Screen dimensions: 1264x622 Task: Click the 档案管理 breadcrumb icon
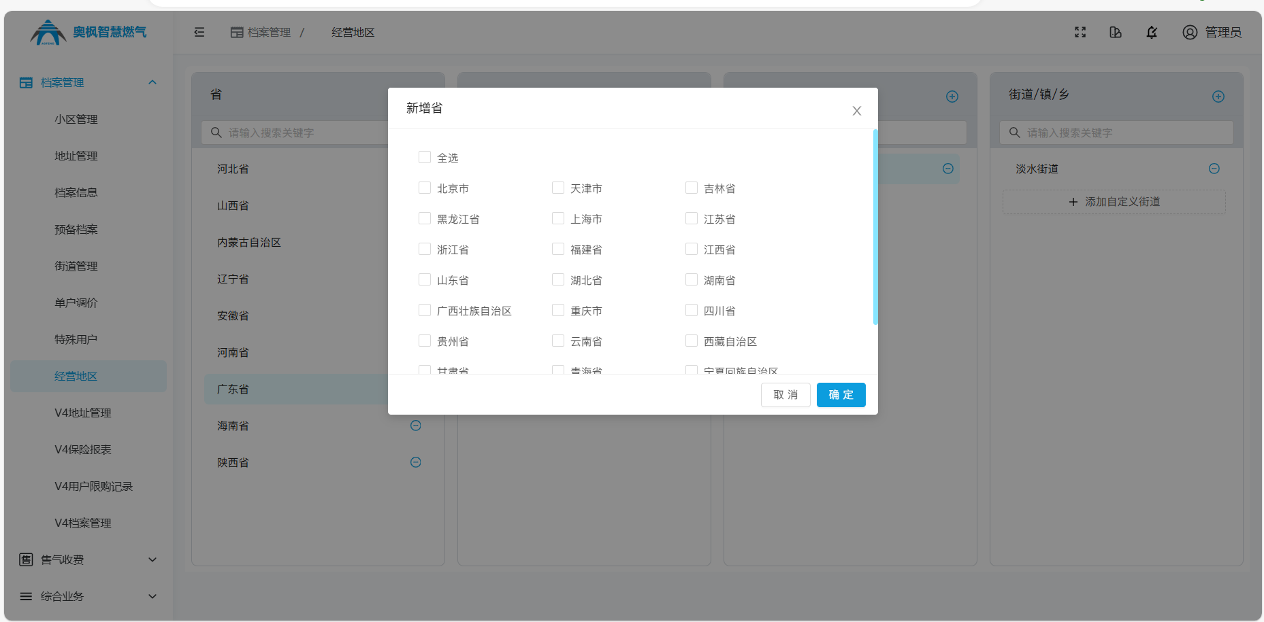coord(237,32)
